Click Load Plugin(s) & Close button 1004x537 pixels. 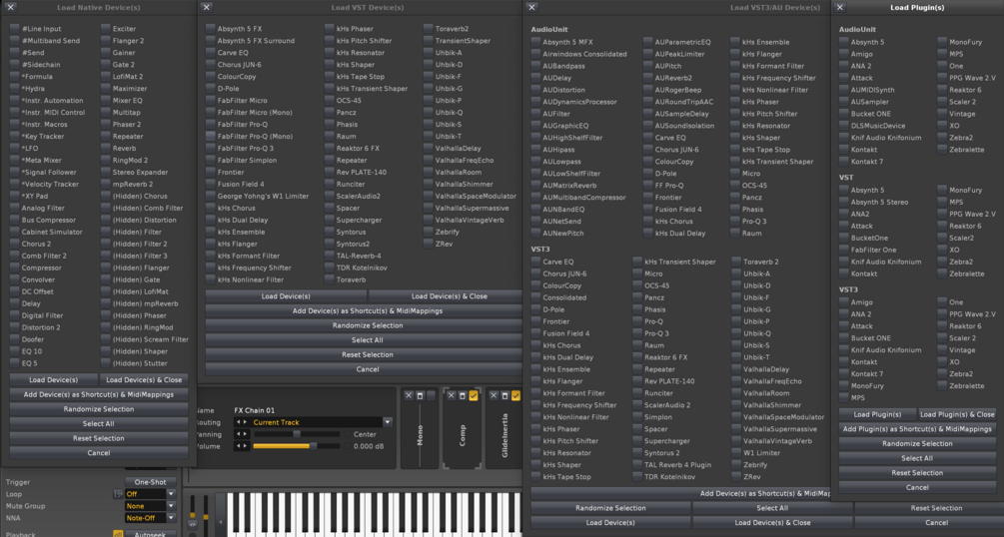coord(957,414)
